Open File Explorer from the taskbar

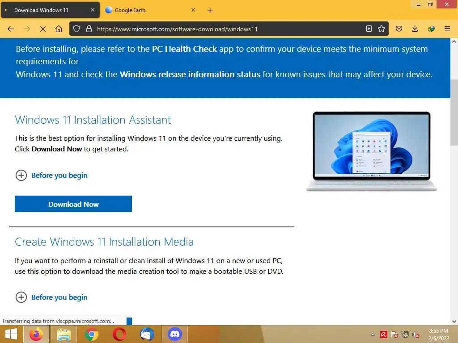[64, 334]
